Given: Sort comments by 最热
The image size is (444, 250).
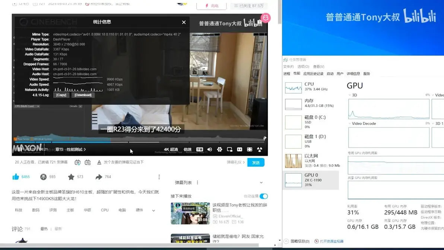Looking at the screenshot, I should [x=44, y=229].
